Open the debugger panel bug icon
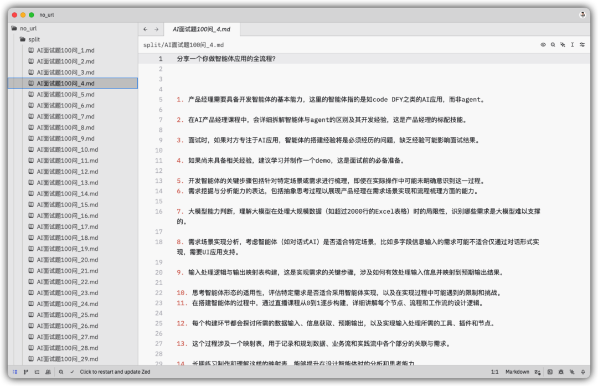This screenshot has width=598, height=386. 561,372
